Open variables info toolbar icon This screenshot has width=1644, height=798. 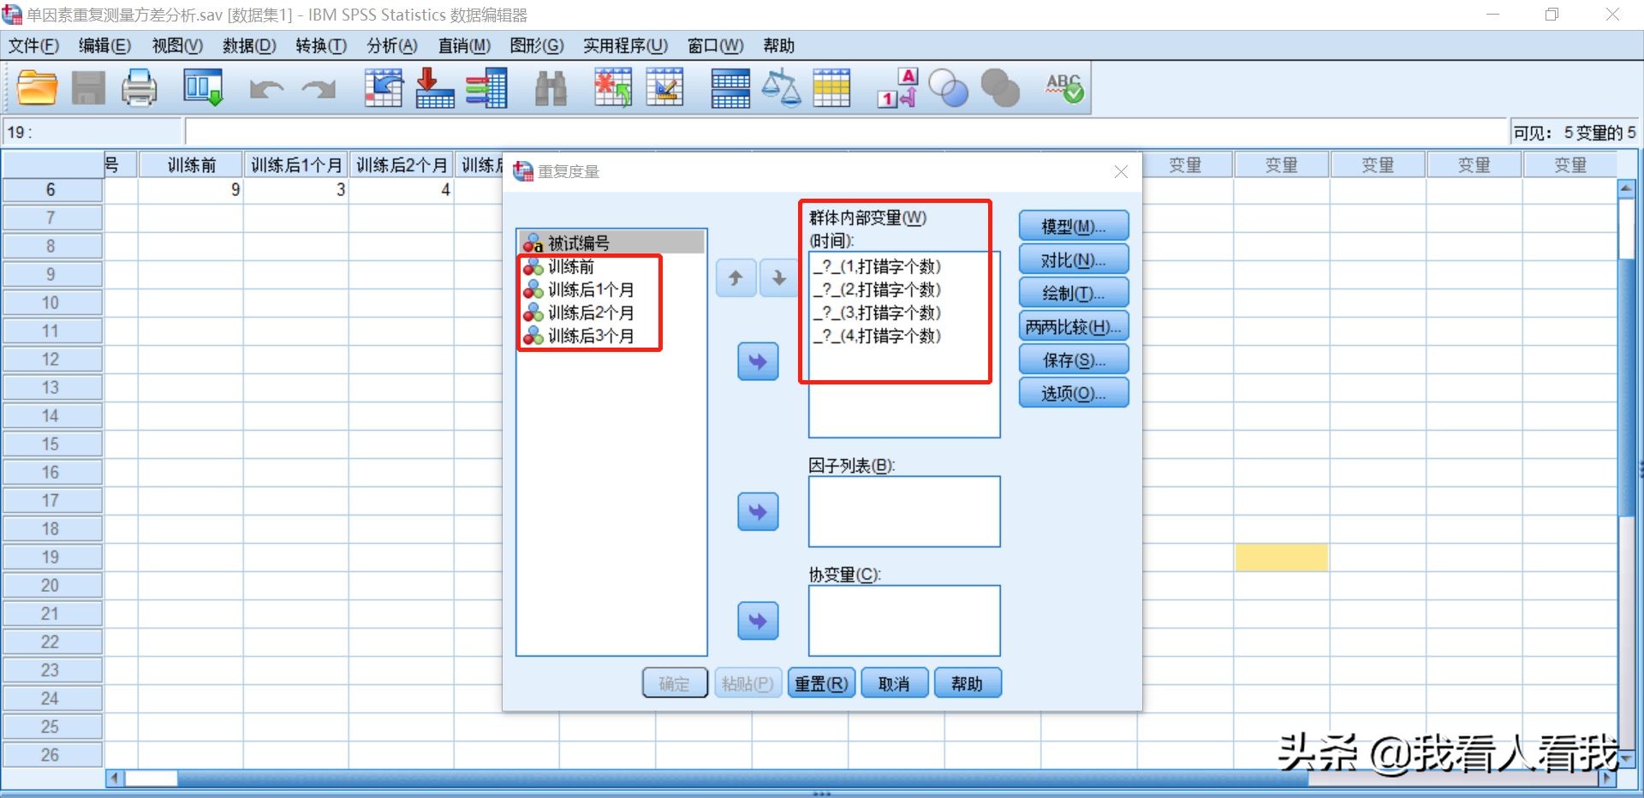click(486, 88)
